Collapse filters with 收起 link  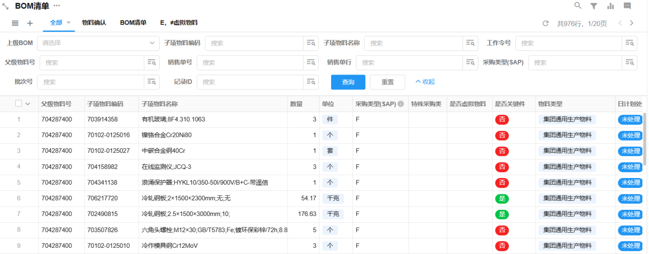[x=425, y=82]
